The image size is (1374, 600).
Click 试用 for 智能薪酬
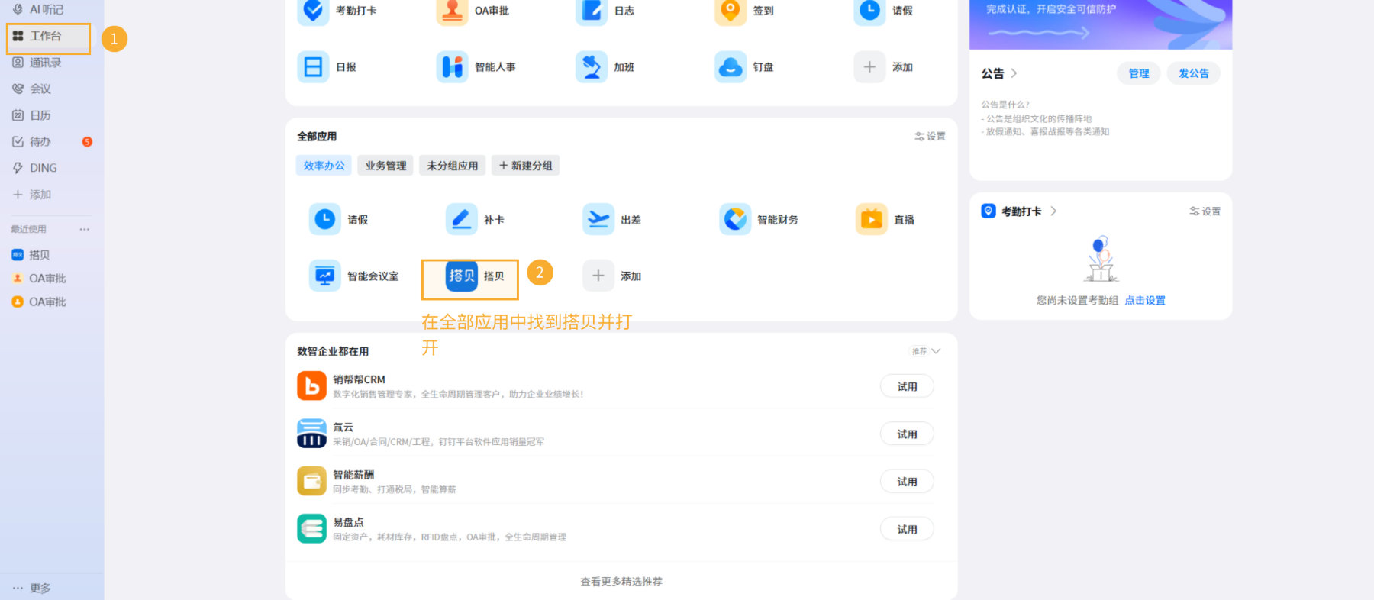[907, 482]
